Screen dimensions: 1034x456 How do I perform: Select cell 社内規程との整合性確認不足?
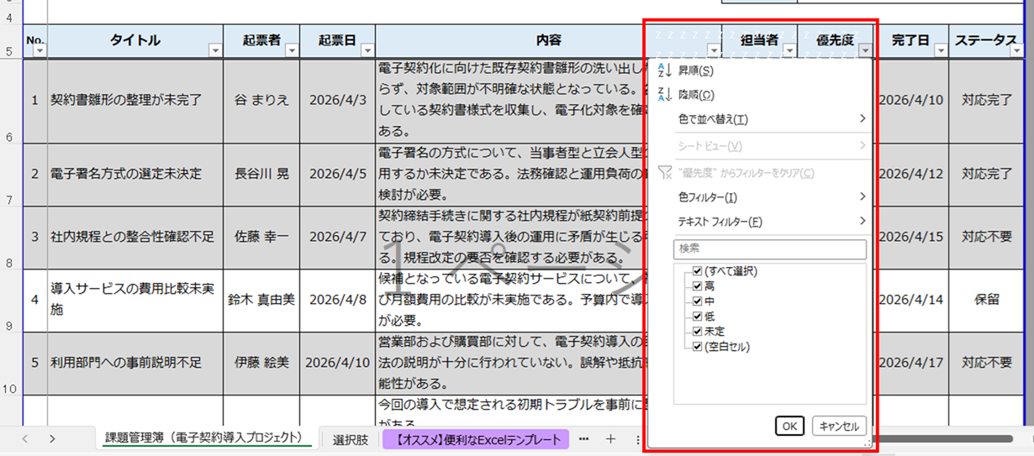click(135, 238)
